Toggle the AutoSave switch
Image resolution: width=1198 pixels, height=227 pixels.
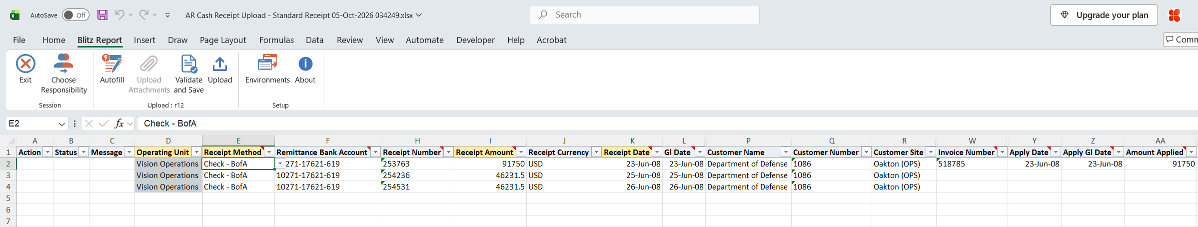coord(75,15)
